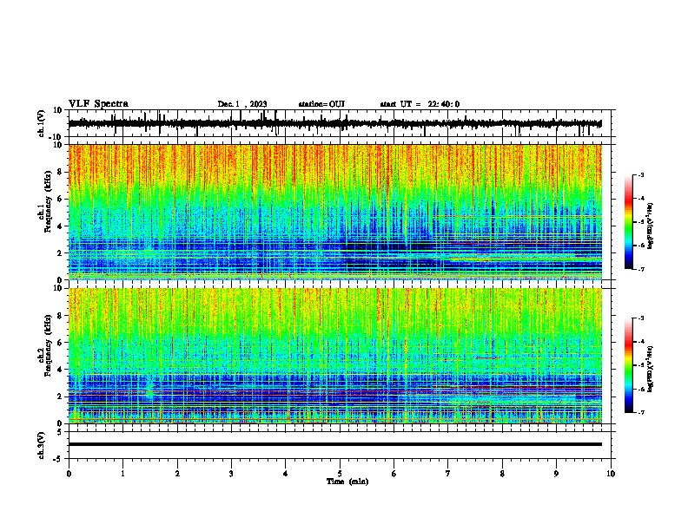Click the time axis tick label "7"

tap(448, 474)
